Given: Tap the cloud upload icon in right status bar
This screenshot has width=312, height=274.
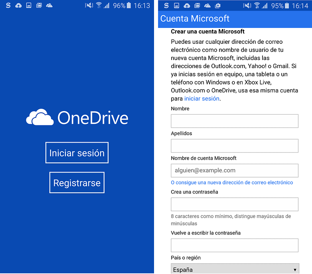Looking at the screenshot, I should coord(187,6).
